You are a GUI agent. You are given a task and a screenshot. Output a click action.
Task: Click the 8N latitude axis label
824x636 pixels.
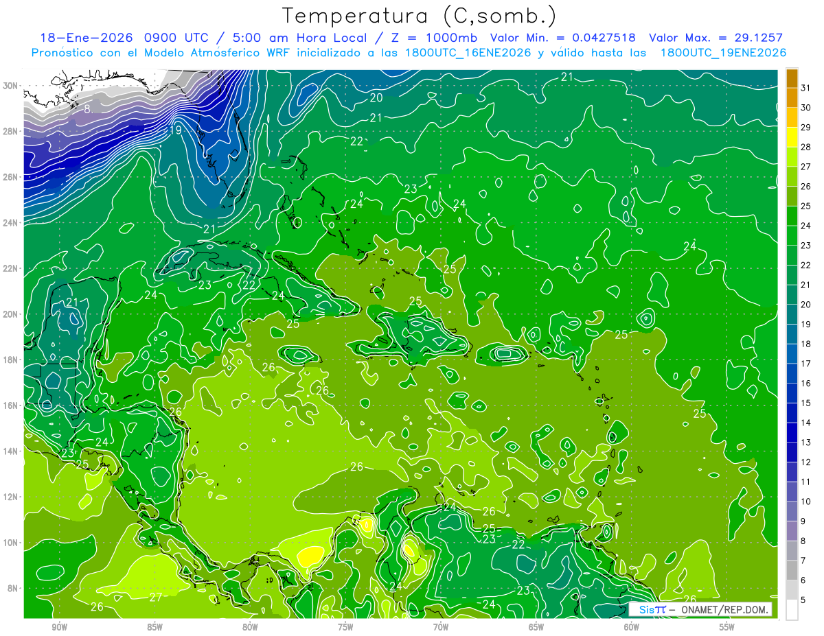tap(13, 588)
